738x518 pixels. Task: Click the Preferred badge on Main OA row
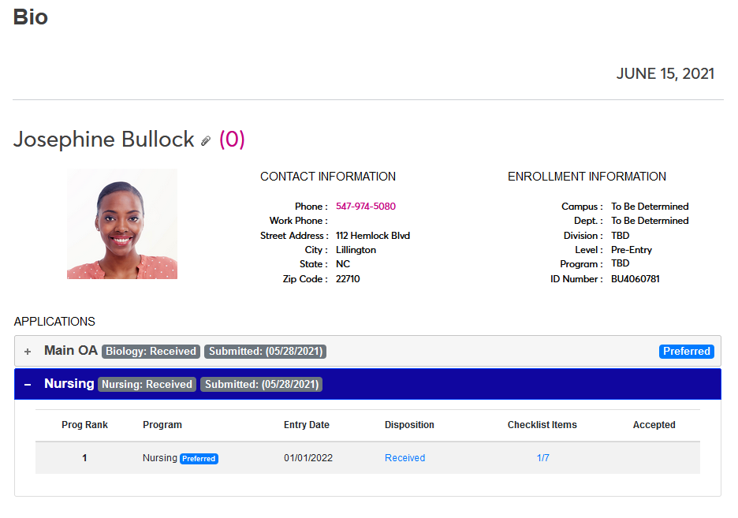click(686, 351)
